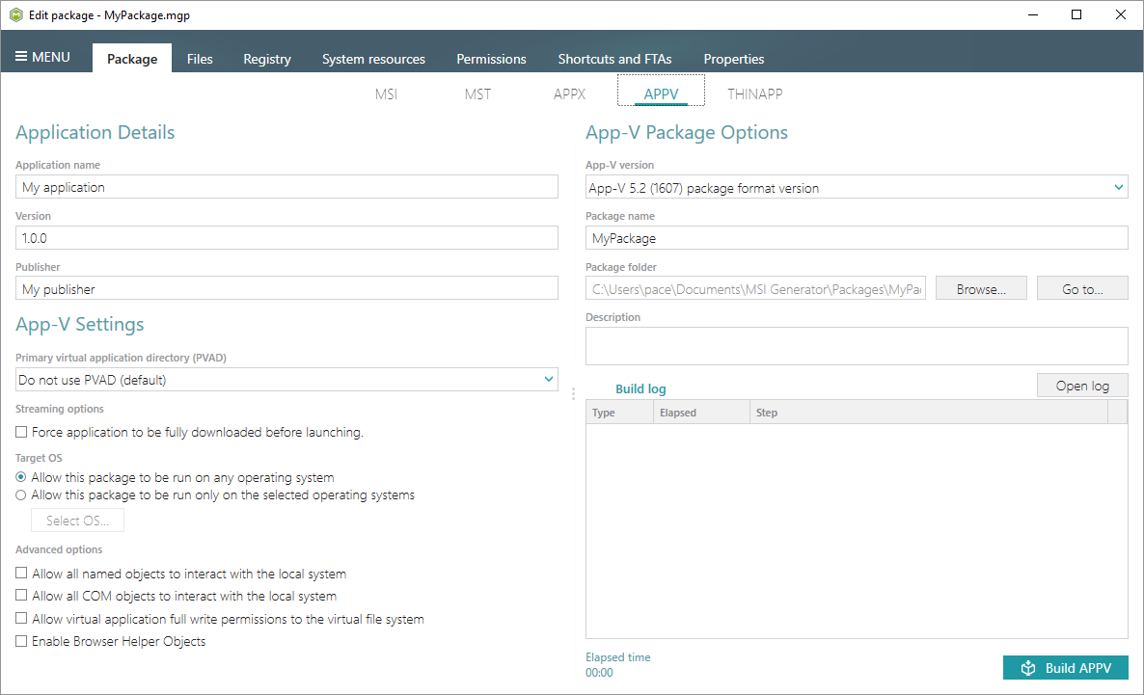Screen dimensions: 1144x695
Task: Click Browse to choose package folder
Action: (981, 288)
